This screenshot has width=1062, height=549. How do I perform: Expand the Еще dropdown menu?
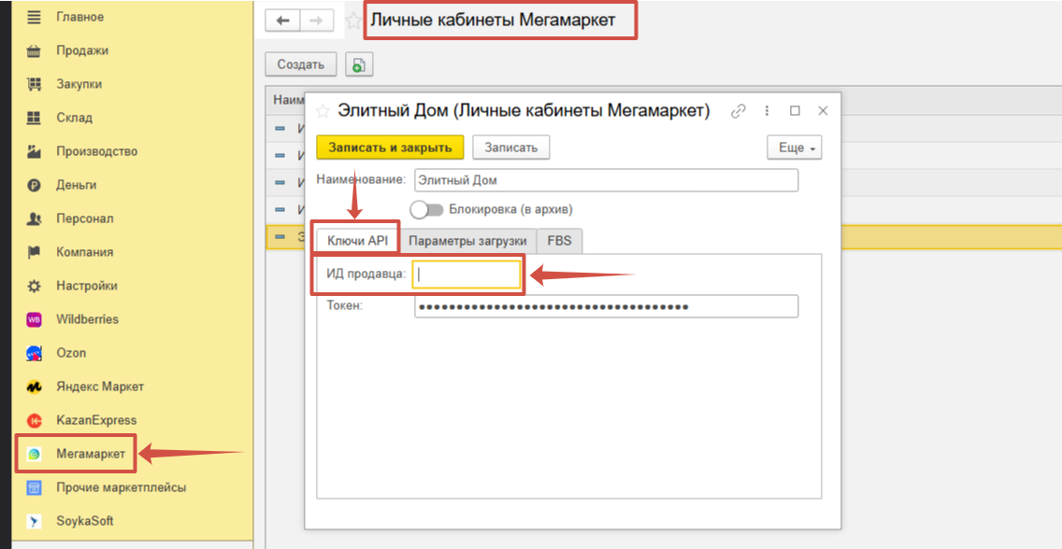coord(795,148)
